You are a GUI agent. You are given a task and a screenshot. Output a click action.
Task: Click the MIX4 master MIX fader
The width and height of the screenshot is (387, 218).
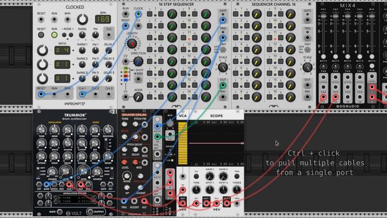[372, 16]
